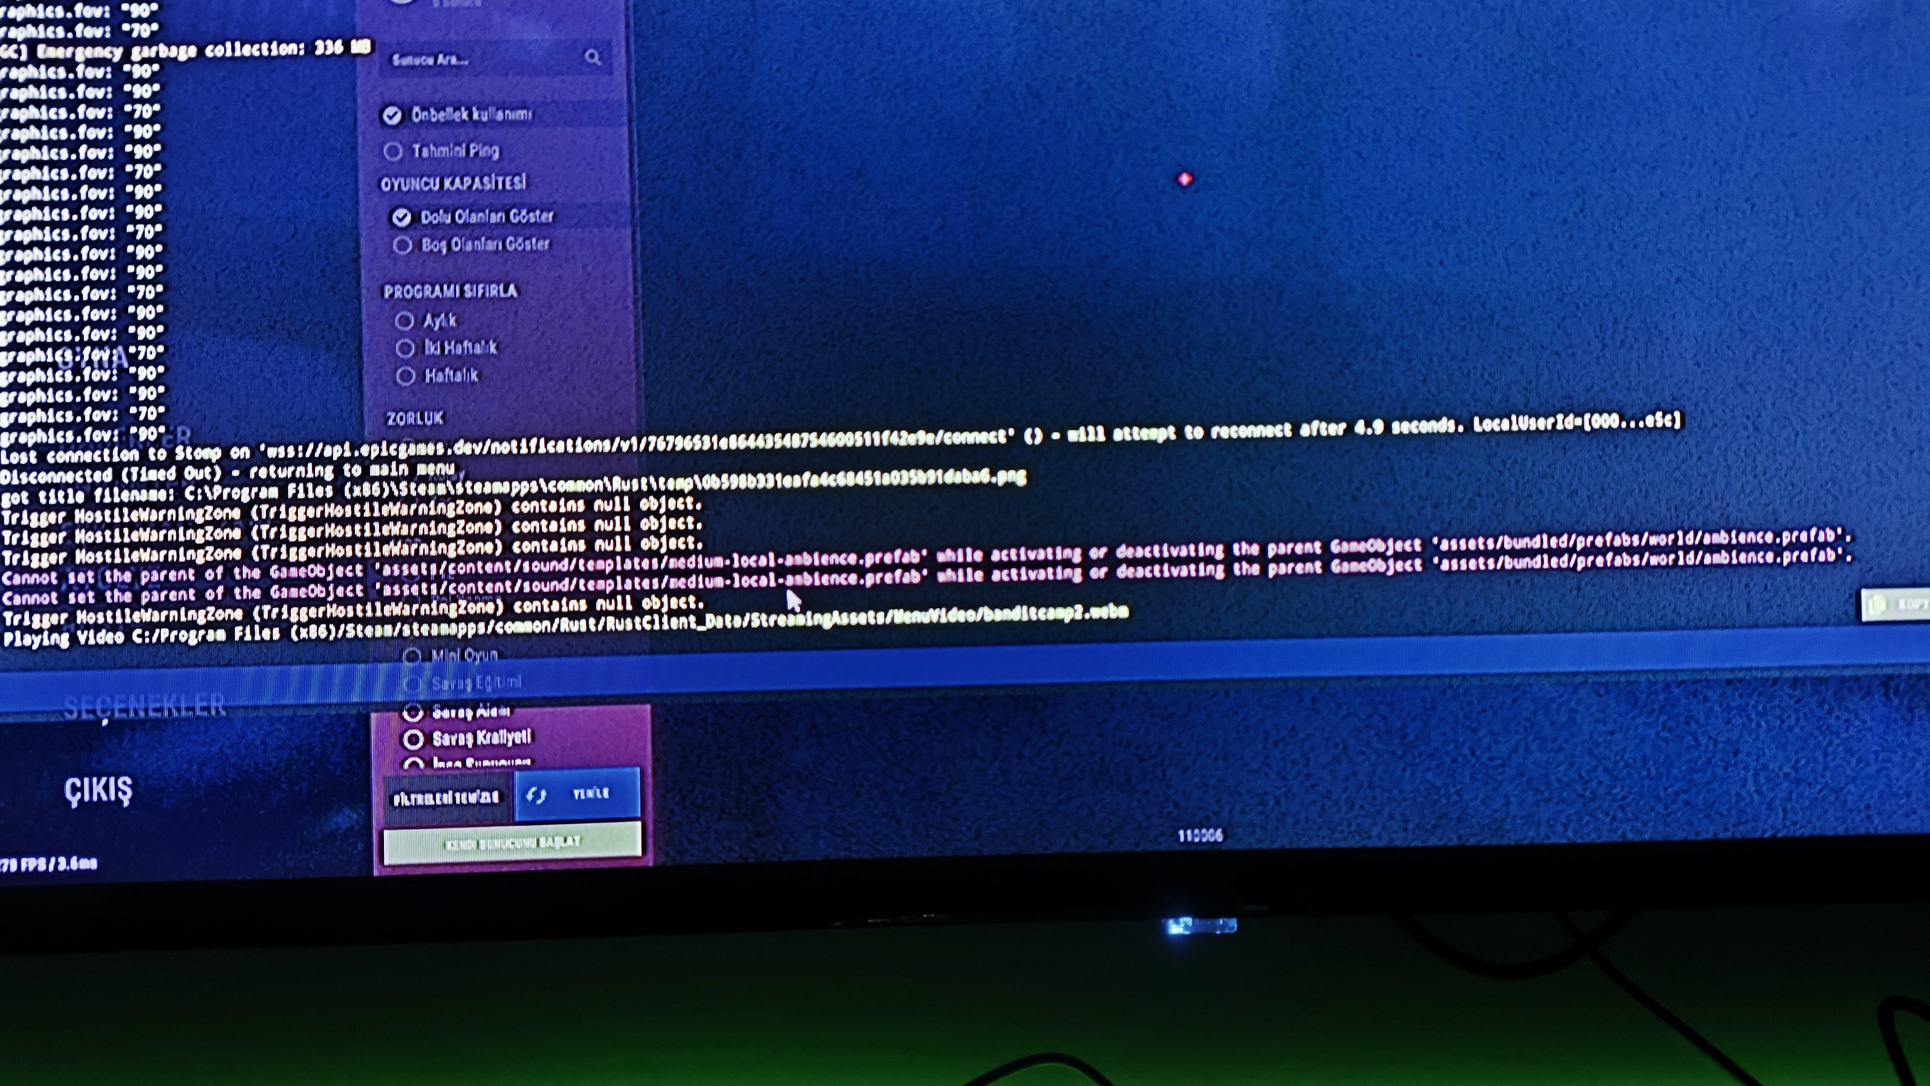The image size is (1930, 1086).
Task: Select the Haftalık wipe schedule
Action: point(405,376)
